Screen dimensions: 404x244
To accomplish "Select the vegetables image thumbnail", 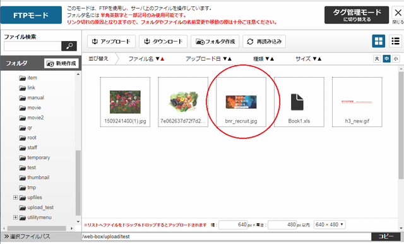I will 183,102.
